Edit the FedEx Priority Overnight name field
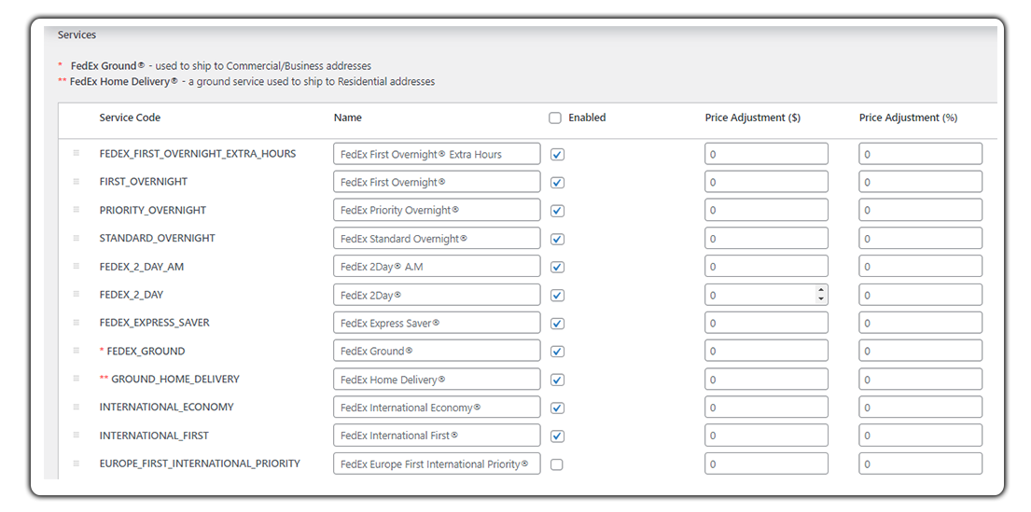This screenshot has height=512, width=1031. [x=437, y=211]
